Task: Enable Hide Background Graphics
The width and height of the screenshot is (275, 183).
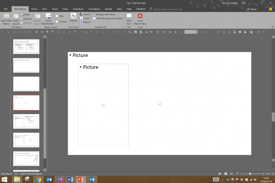Action: click(x=94, y=18)
